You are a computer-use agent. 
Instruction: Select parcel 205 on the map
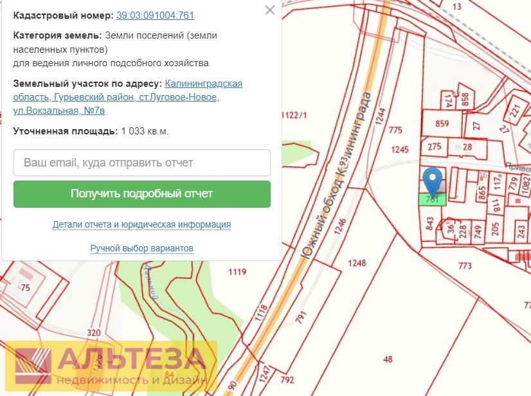click(495, 230)
